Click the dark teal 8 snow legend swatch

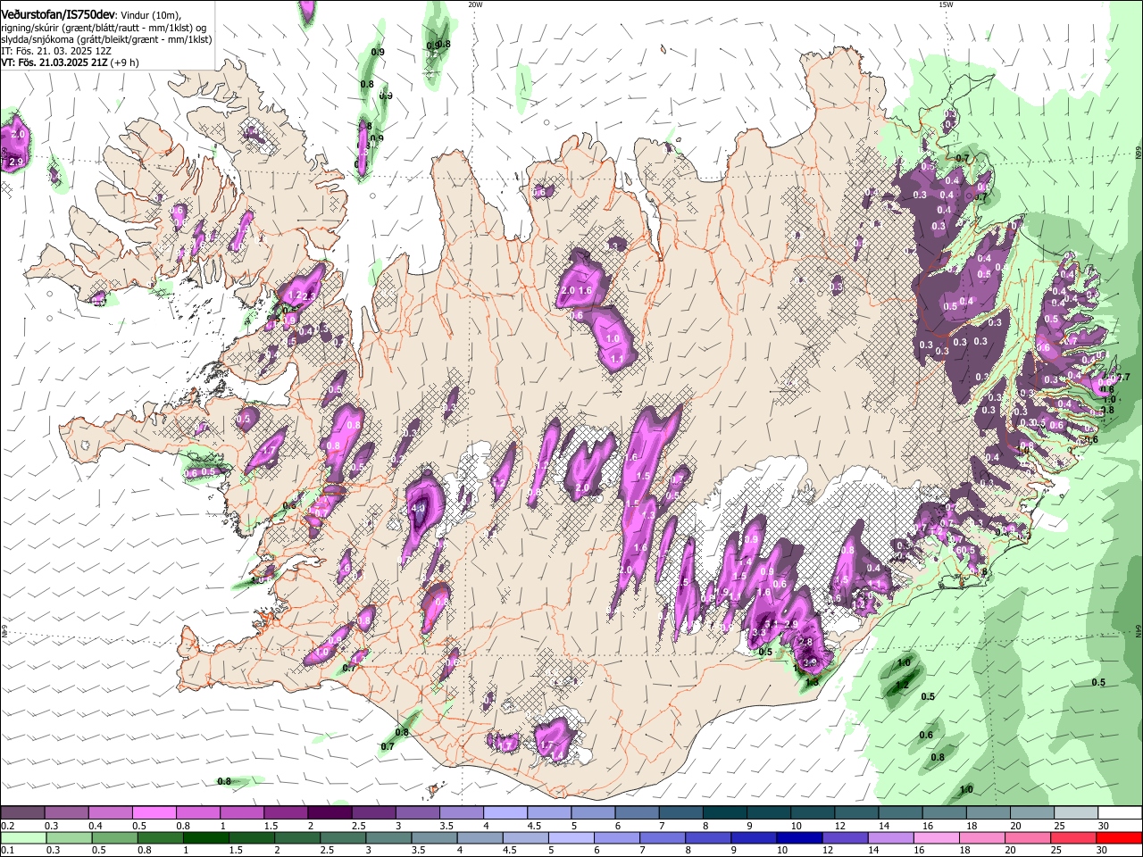point(723,813)
